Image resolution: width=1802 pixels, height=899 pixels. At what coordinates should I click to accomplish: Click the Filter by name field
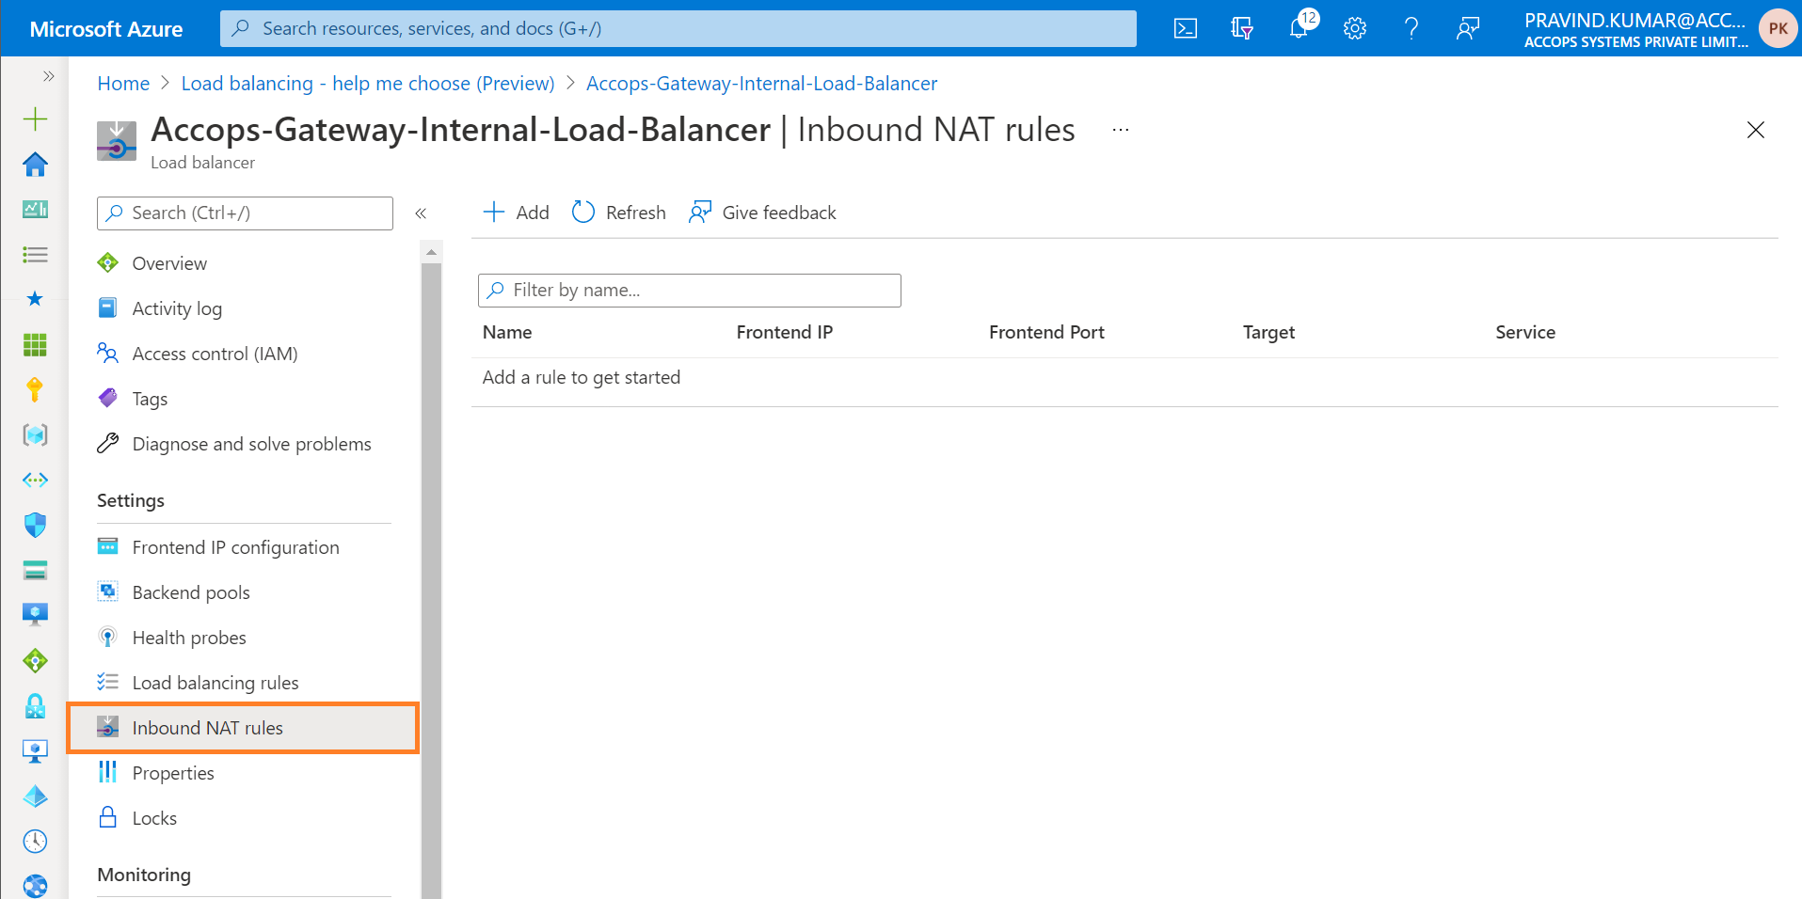(x=690, y=291)
